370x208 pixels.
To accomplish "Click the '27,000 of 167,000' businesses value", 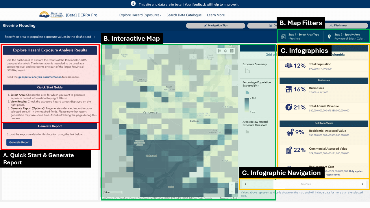I will [x=319, y=92].
